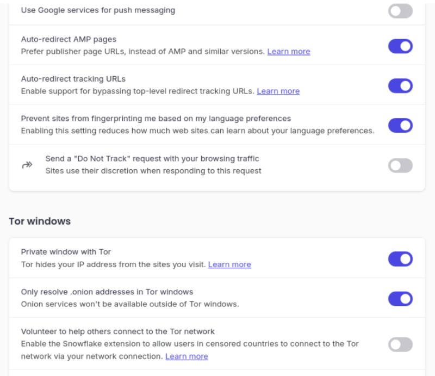Disable language fingerprinting prevention toggle

(400, 126)
